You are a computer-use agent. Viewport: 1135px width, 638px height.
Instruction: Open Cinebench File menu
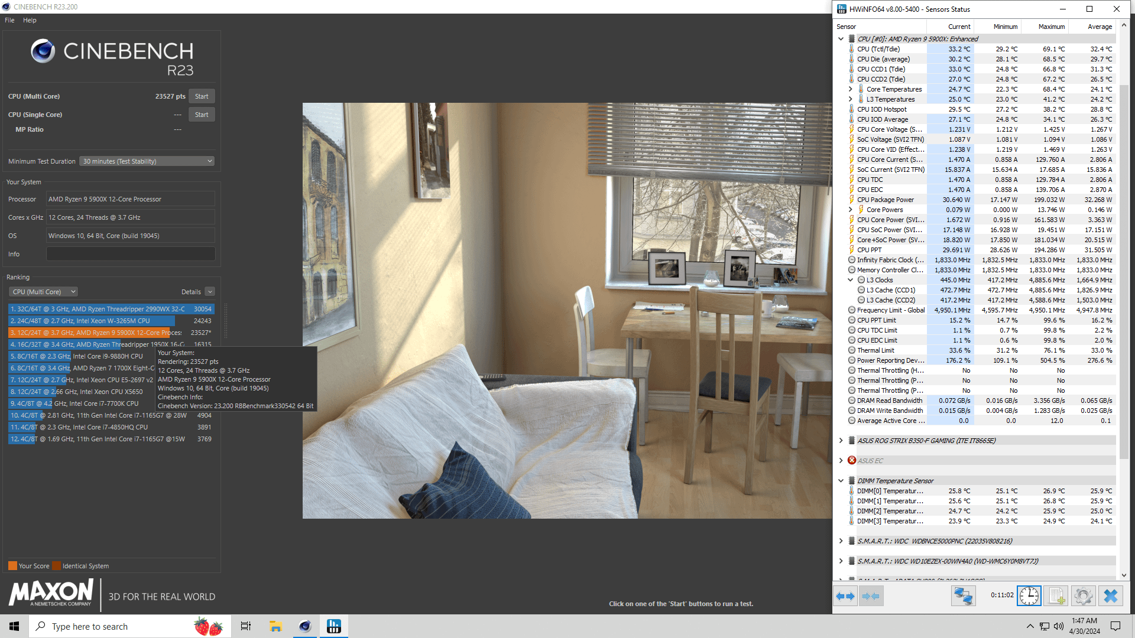[9, 20]
